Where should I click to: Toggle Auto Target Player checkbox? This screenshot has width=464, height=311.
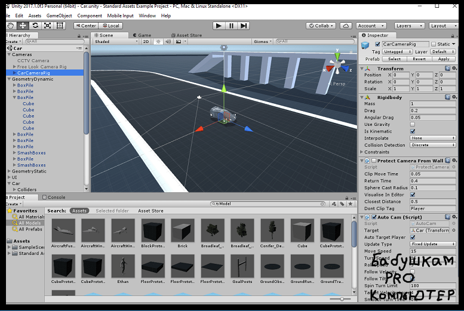pyautogui.click(x=413, y=237)
